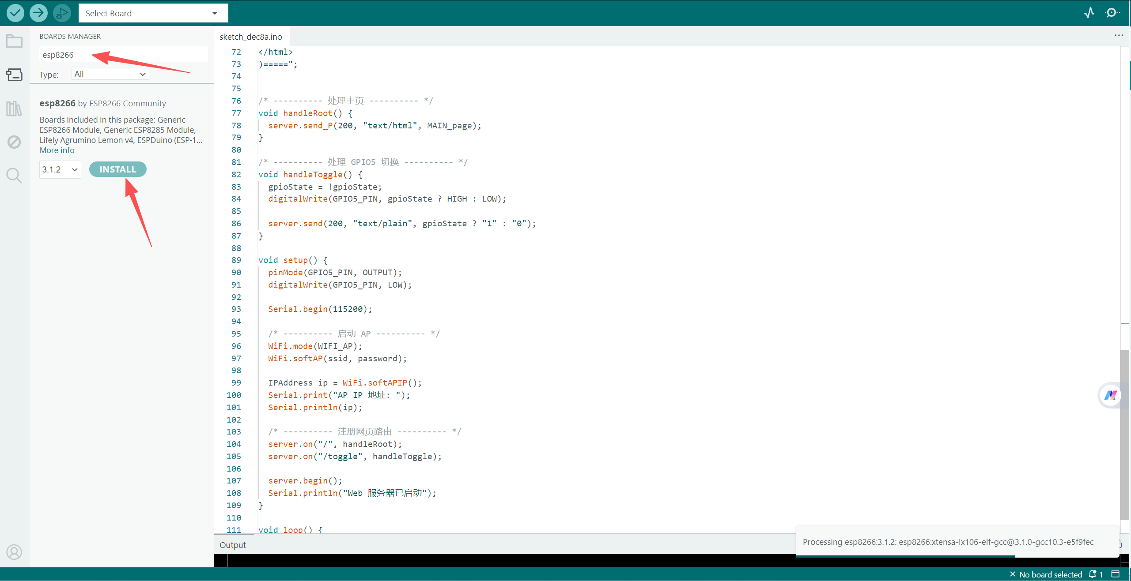This screenshot has width=1131, height=581.
Task: Switch to the sketch_dec8a.ino tab
Action: coord(250,37)
